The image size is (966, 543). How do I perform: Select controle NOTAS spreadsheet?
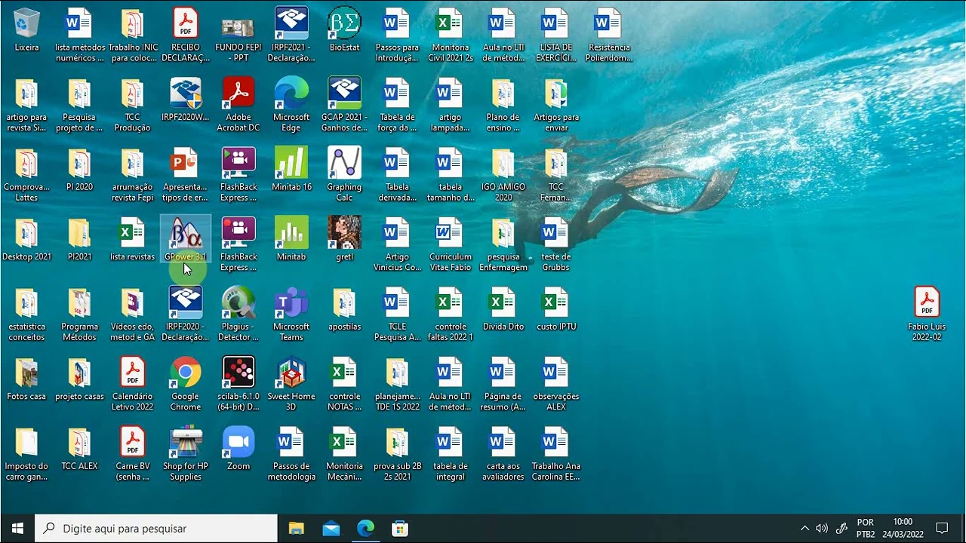tap(344, 384)
